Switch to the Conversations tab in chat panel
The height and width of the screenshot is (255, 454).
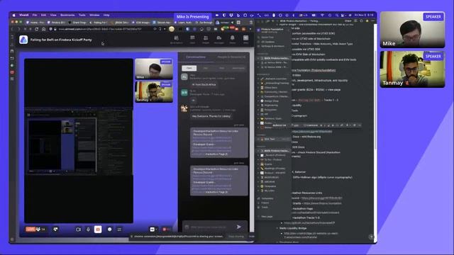[196, 57]
